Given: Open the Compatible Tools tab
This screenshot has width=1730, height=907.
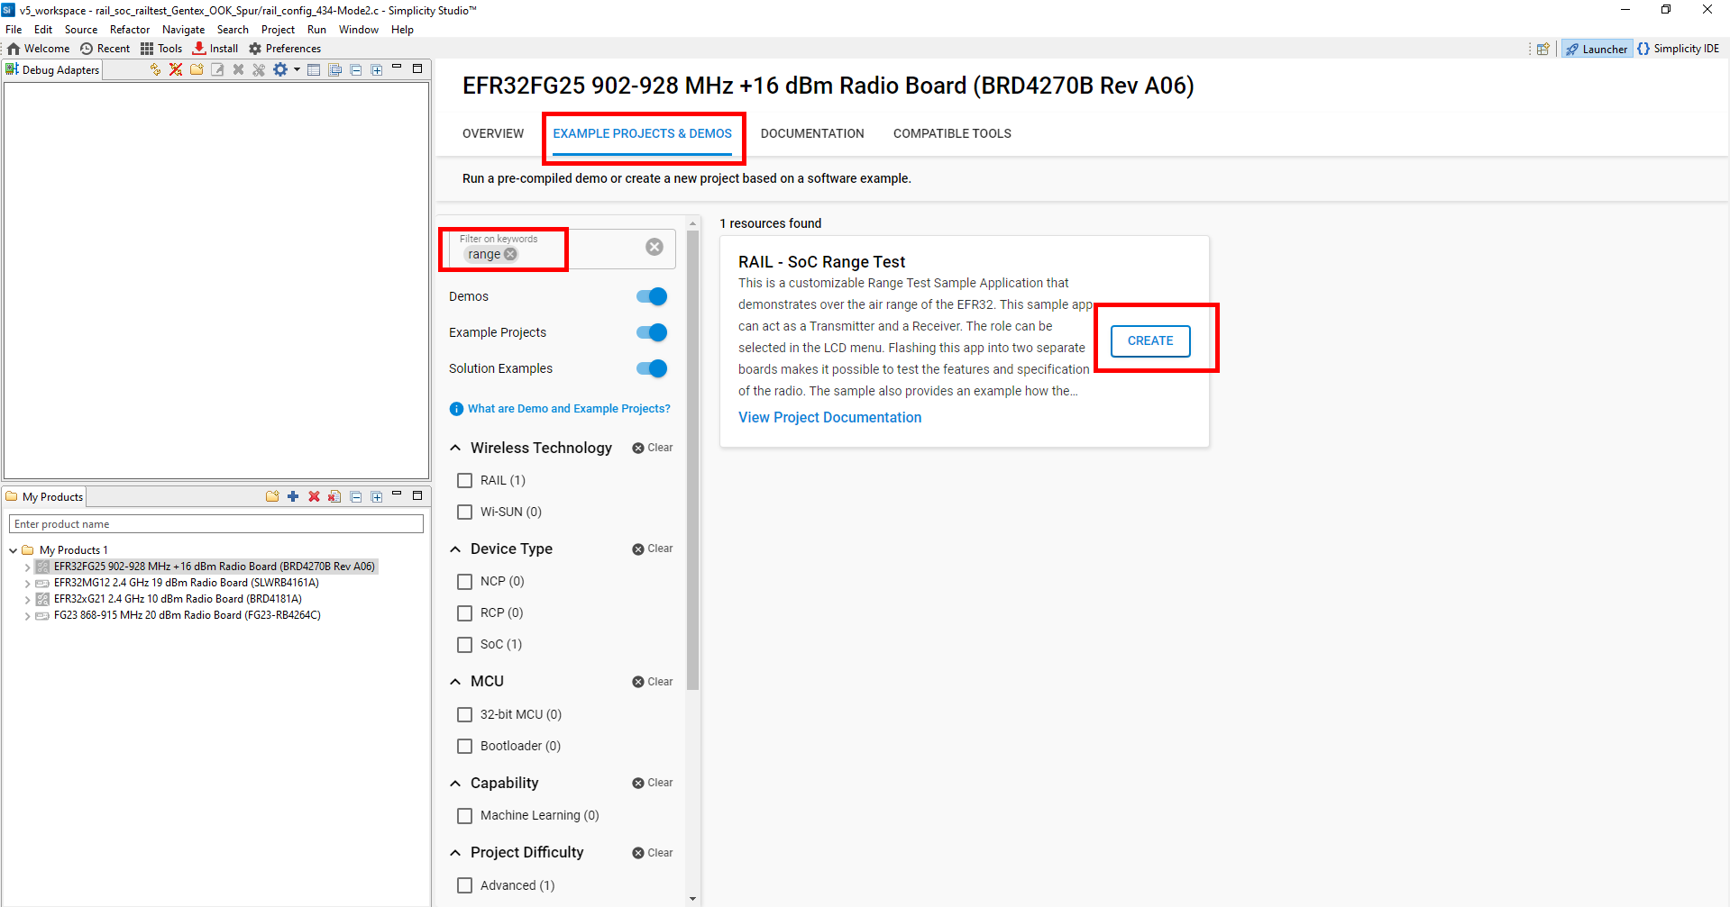Looking at the screenshot, I should (952, 133).
